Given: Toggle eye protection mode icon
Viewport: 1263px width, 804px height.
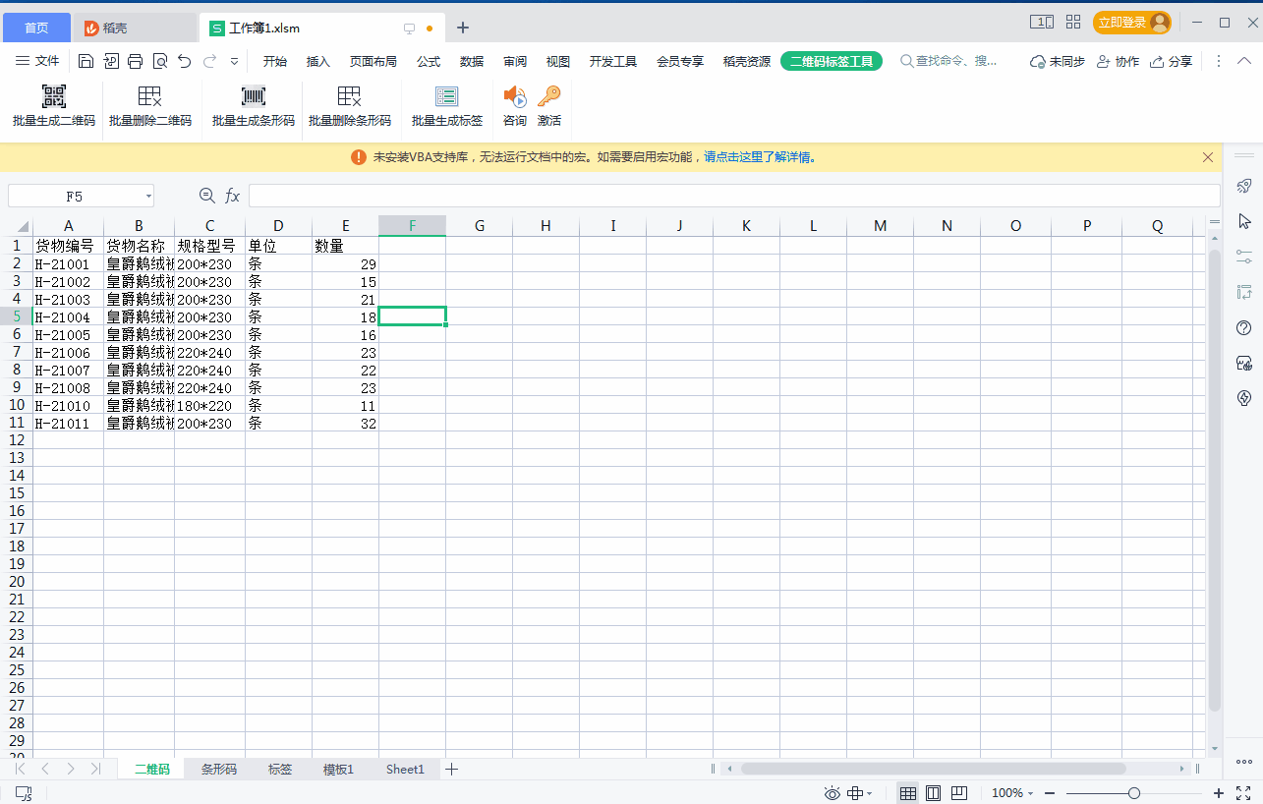Looking at the screenshot, I should click(x=832, y=793).
